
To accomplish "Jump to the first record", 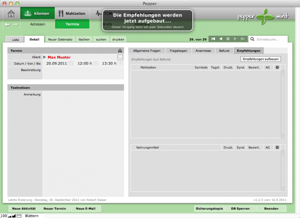I will pyautogui.click(x=213, y=39).
